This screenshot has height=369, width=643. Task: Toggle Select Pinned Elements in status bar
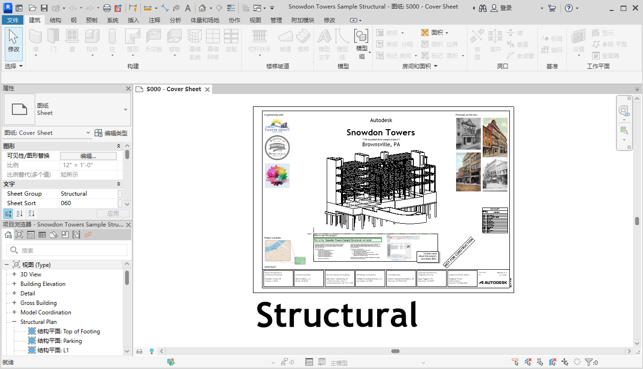pyautogui.click(x=540, y=362)
